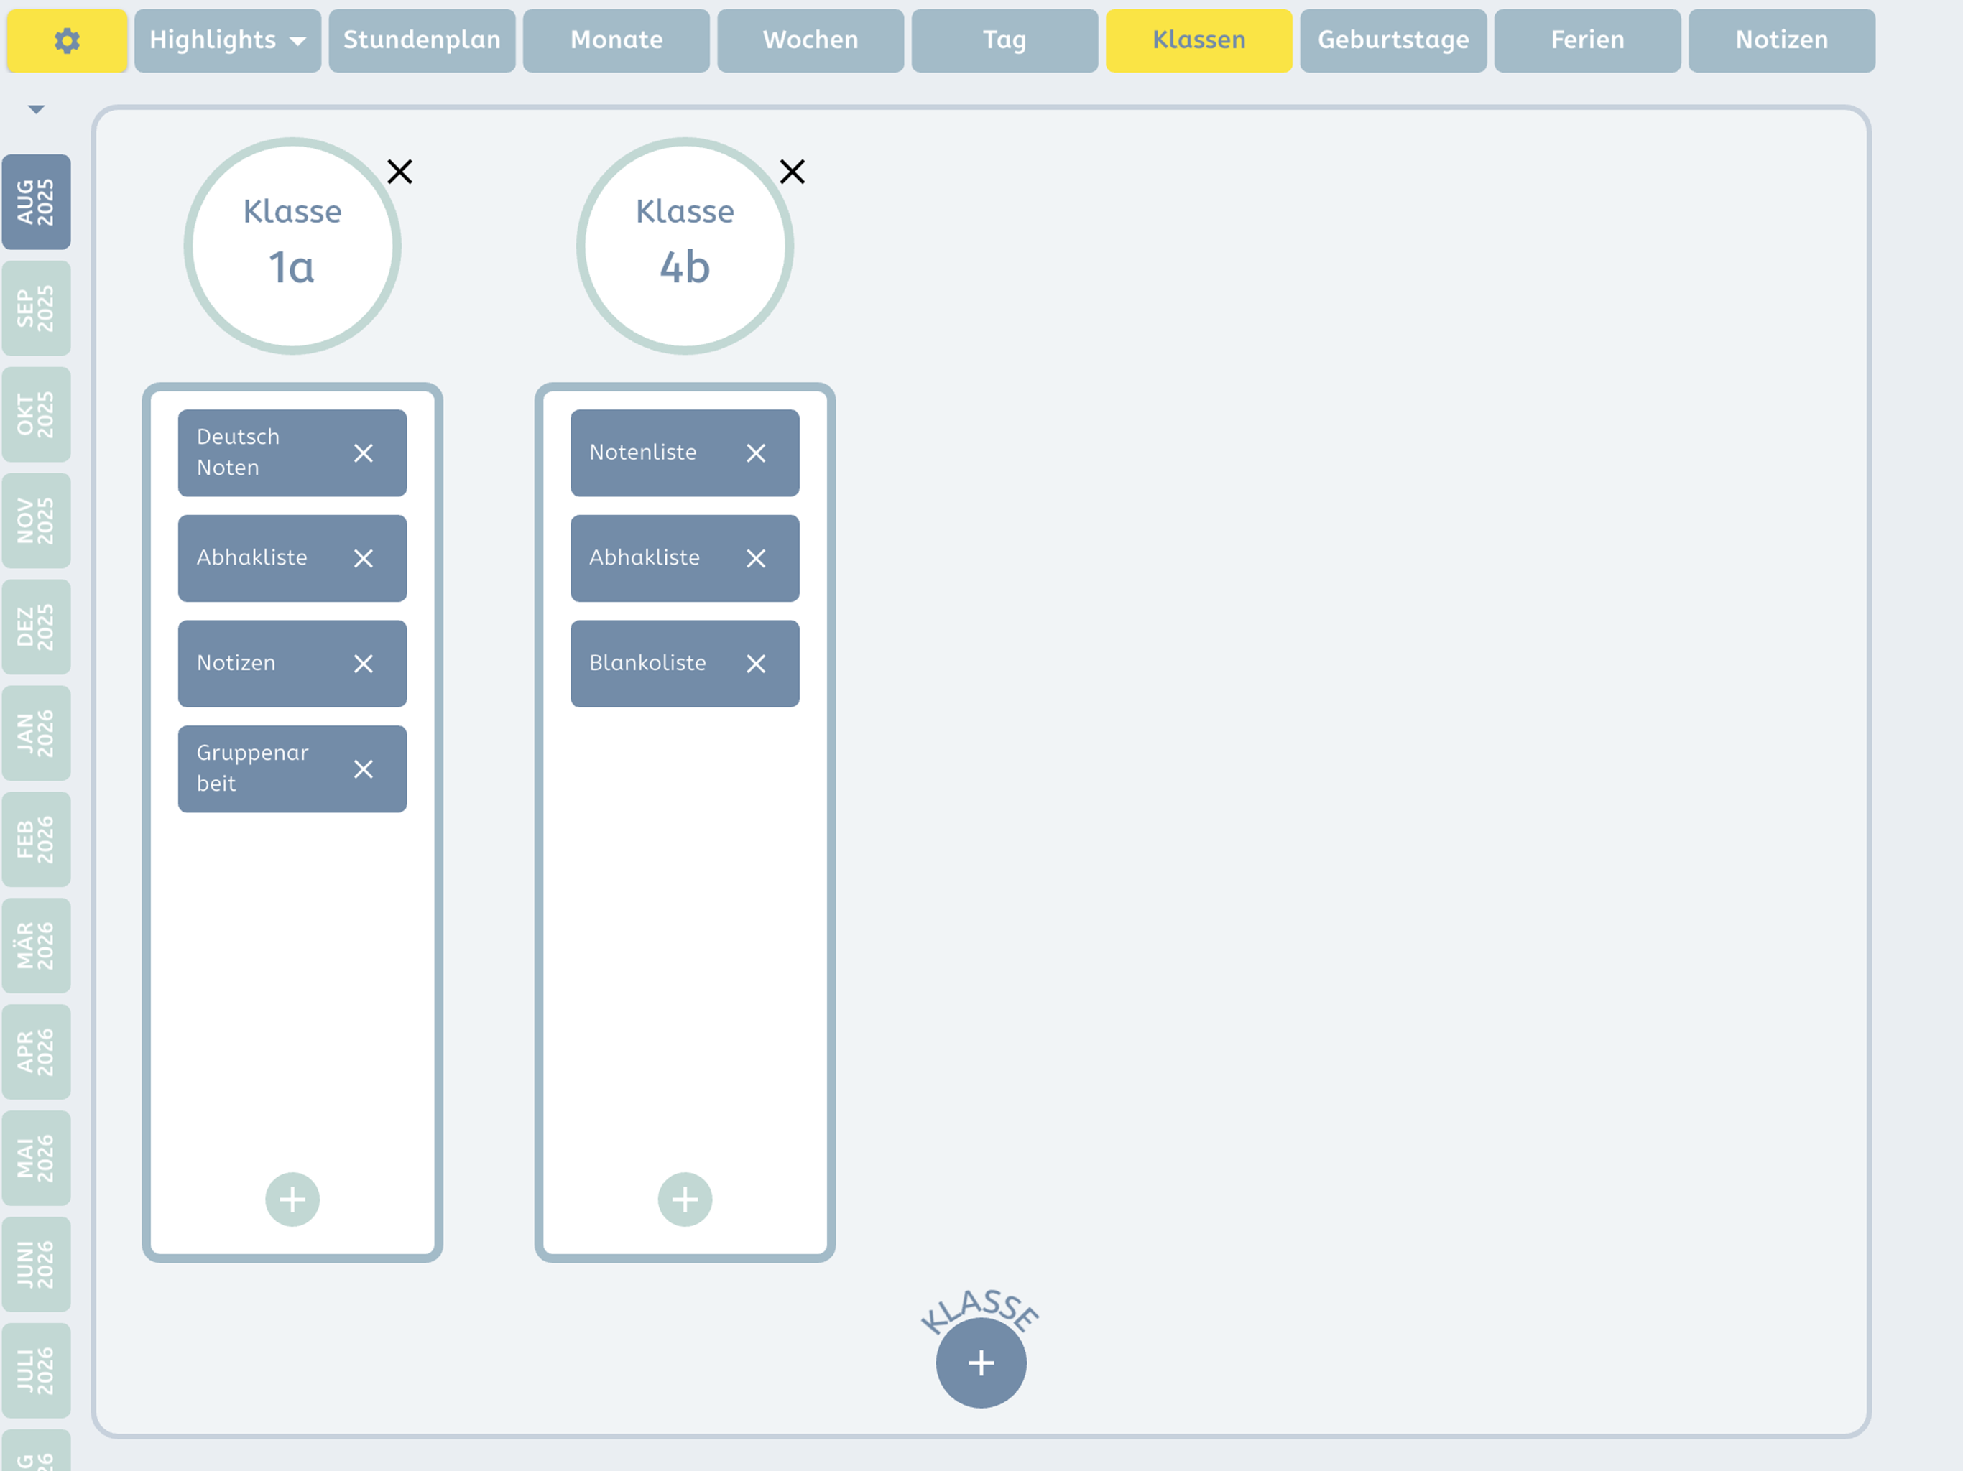Delete the Notenliste entry
1963x1471 pixels.
(x=756, y=453)
